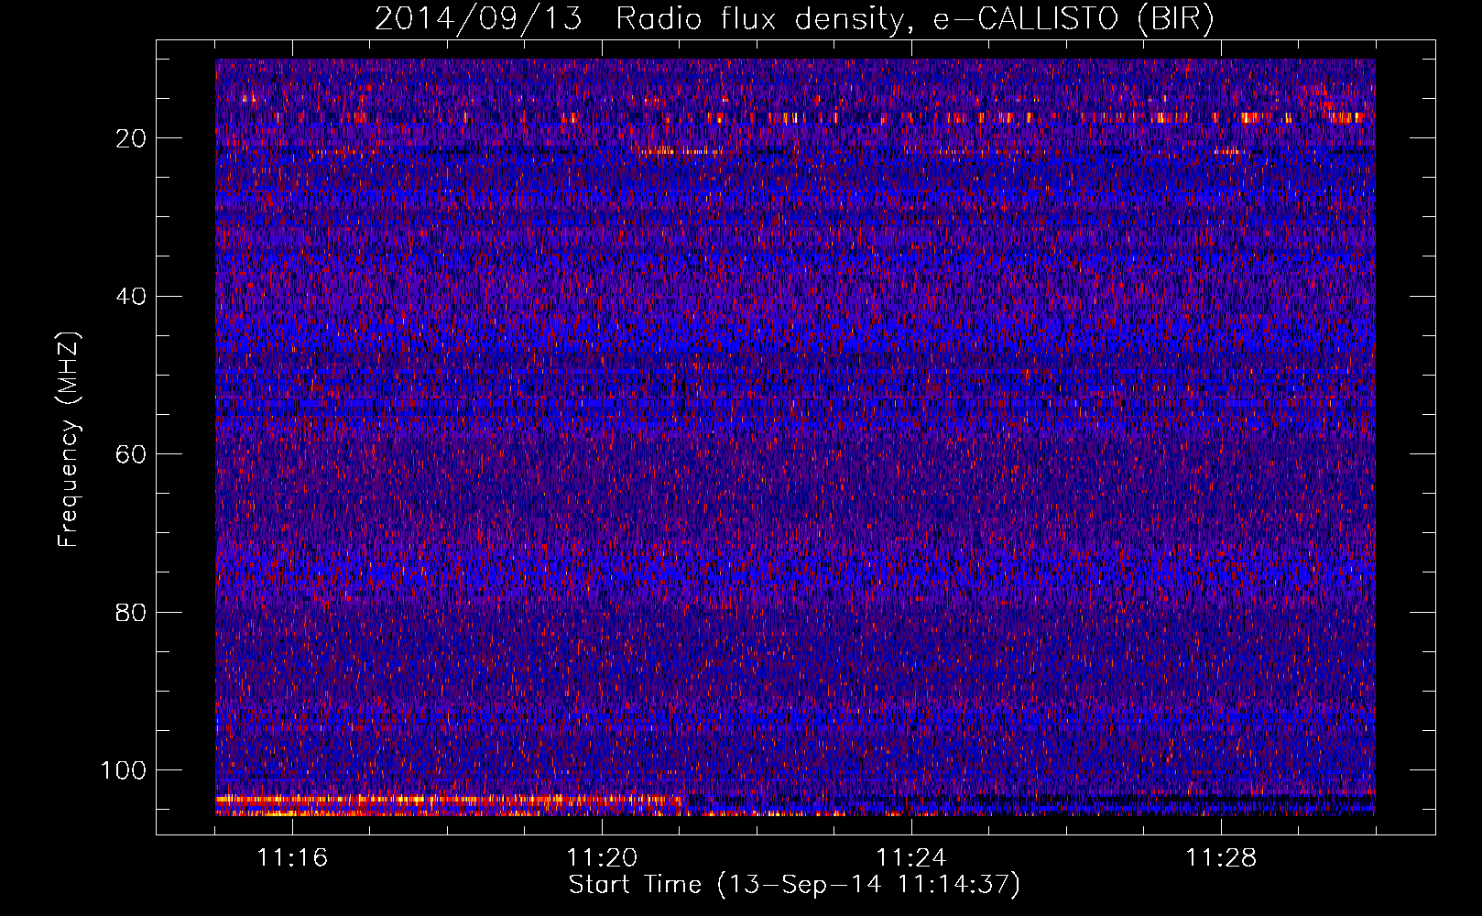Click the 'Start Time (13-Sep-14 11:14:37)' label
Viewport: 1482px width, 916px height.
794,885
